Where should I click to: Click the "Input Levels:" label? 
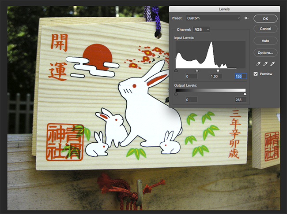pos(184,38)
